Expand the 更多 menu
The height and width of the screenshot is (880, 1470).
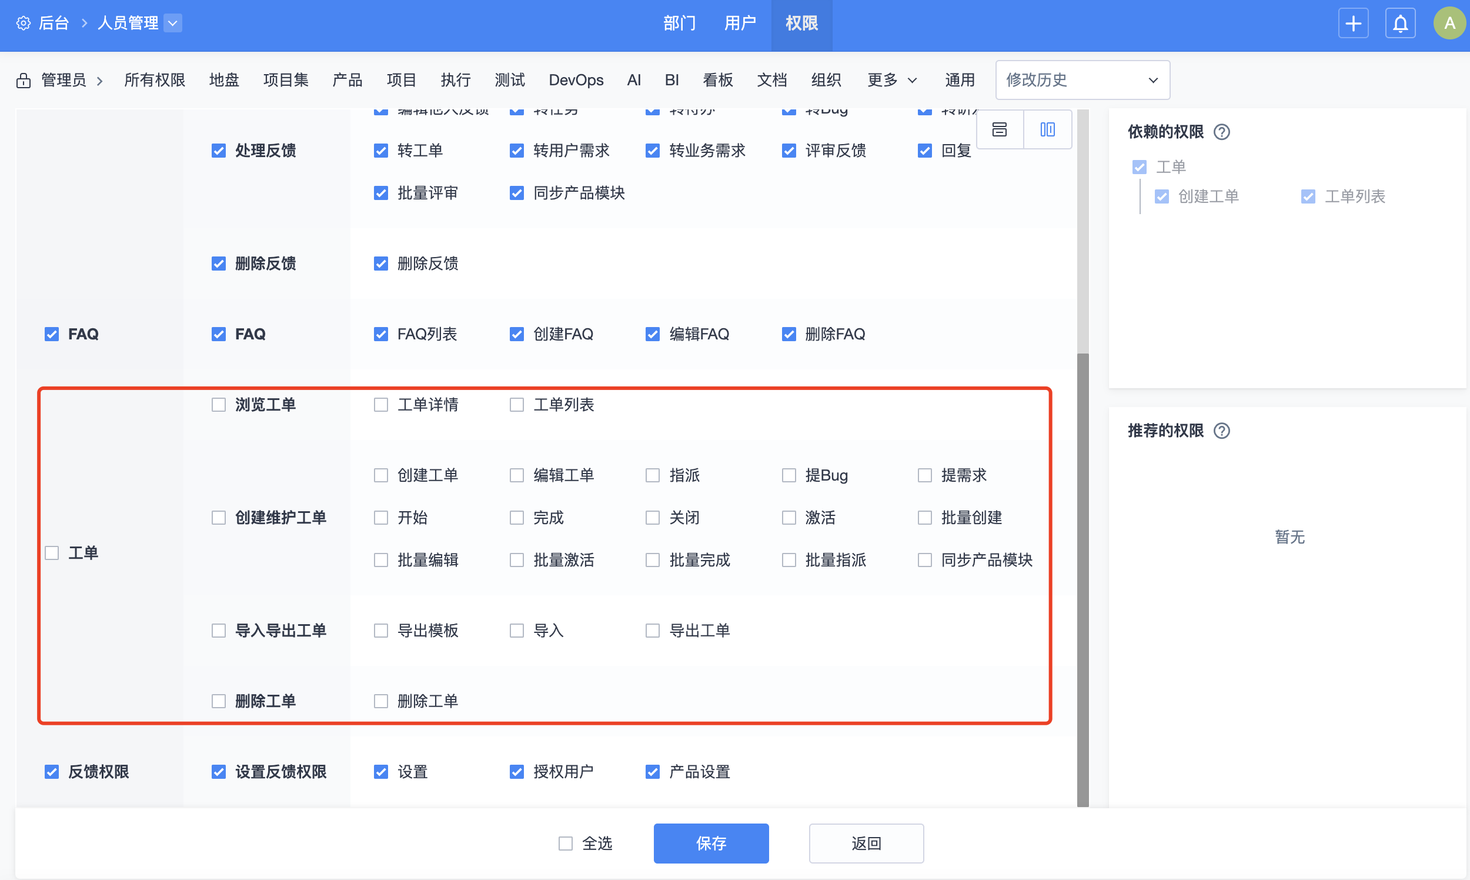(891, 80)
